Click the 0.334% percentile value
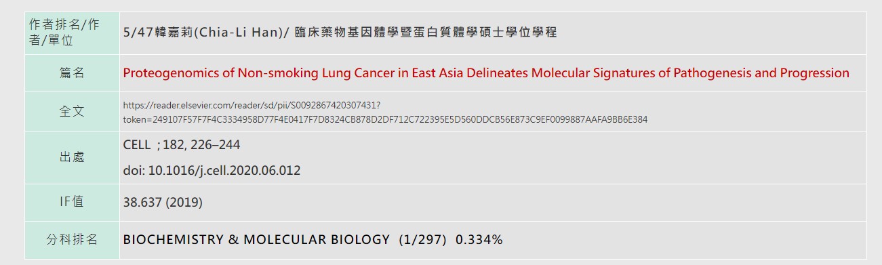 (479, 240)
